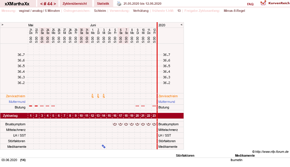
Task: Click the date header 3. Mi column
Action: [104, 31]
